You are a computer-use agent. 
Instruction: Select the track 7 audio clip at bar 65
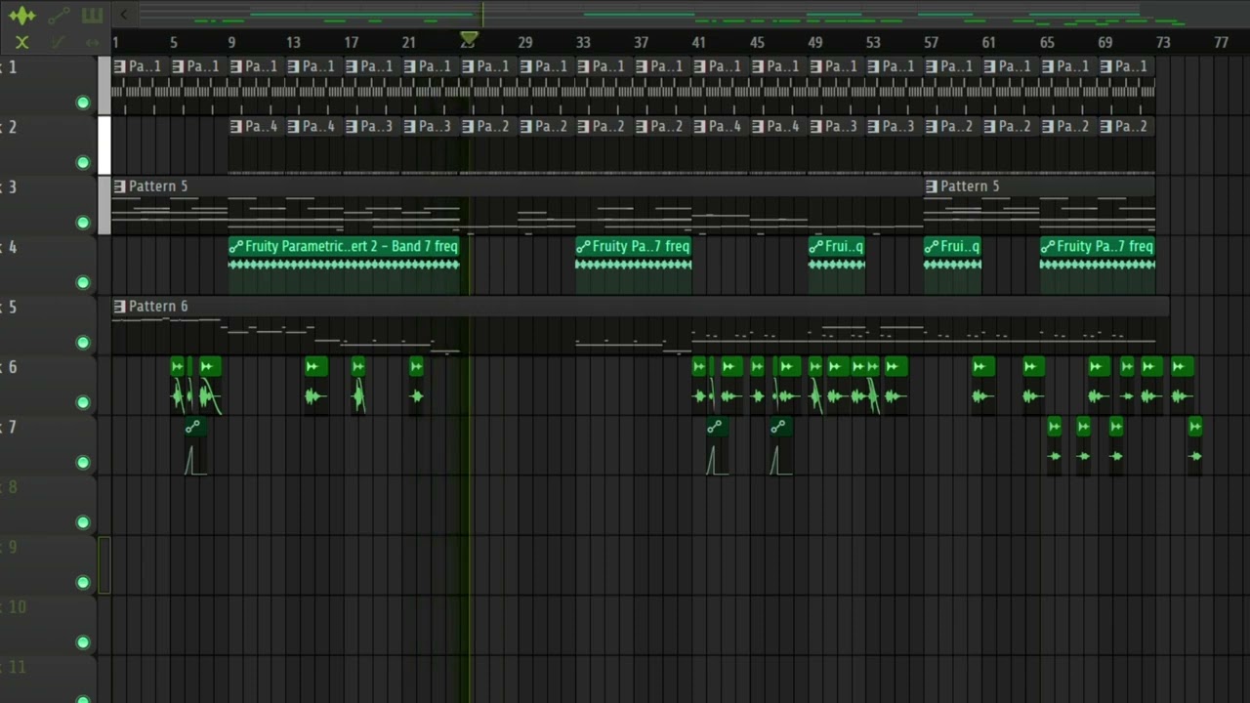coord(1054,446)
